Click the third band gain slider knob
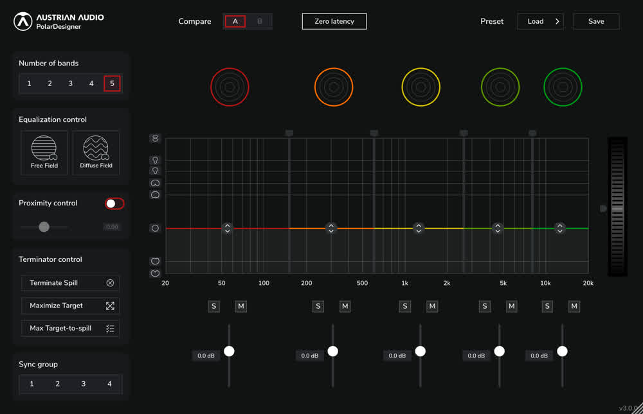Screen dimensions: 643x414 click(421, 351)
